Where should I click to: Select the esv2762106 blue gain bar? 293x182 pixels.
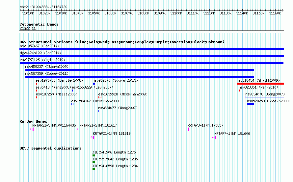[x=151, y=63]
